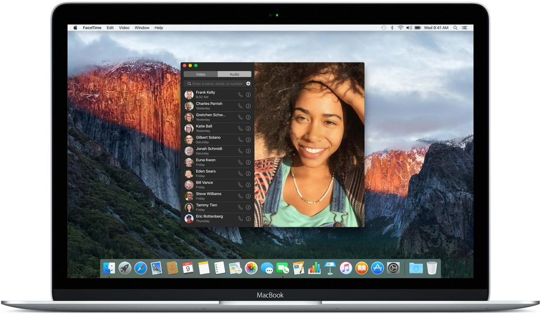Click the FaceTime icon in the Dock
The image size is (542, 317).
click(283, 268)
